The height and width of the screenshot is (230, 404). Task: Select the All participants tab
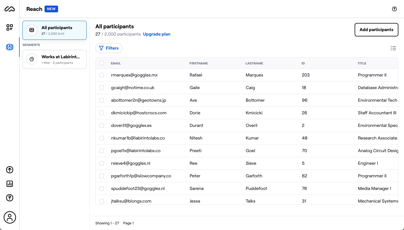click(54, 30)
